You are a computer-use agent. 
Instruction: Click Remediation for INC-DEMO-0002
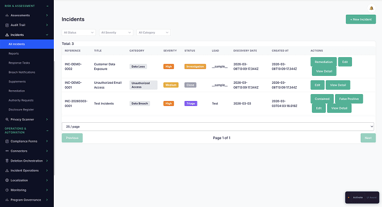tap(323, 62)
